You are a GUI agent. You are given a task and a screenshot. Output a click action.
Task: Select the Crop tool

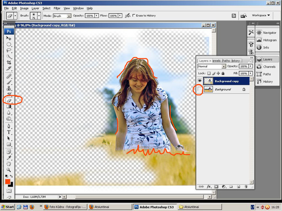(9, 63)
